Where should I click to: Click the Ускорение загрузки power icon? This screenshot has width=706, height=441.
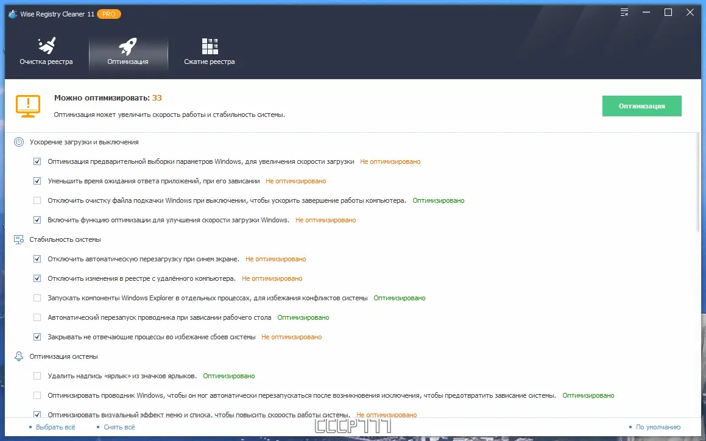19,142
